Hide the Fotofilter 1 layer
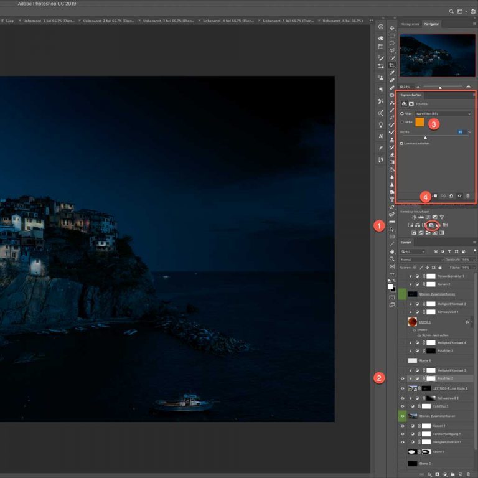Image resolution: width=478 pixels, height=478 pixels. pyautogui.click(x=403, y=406)
